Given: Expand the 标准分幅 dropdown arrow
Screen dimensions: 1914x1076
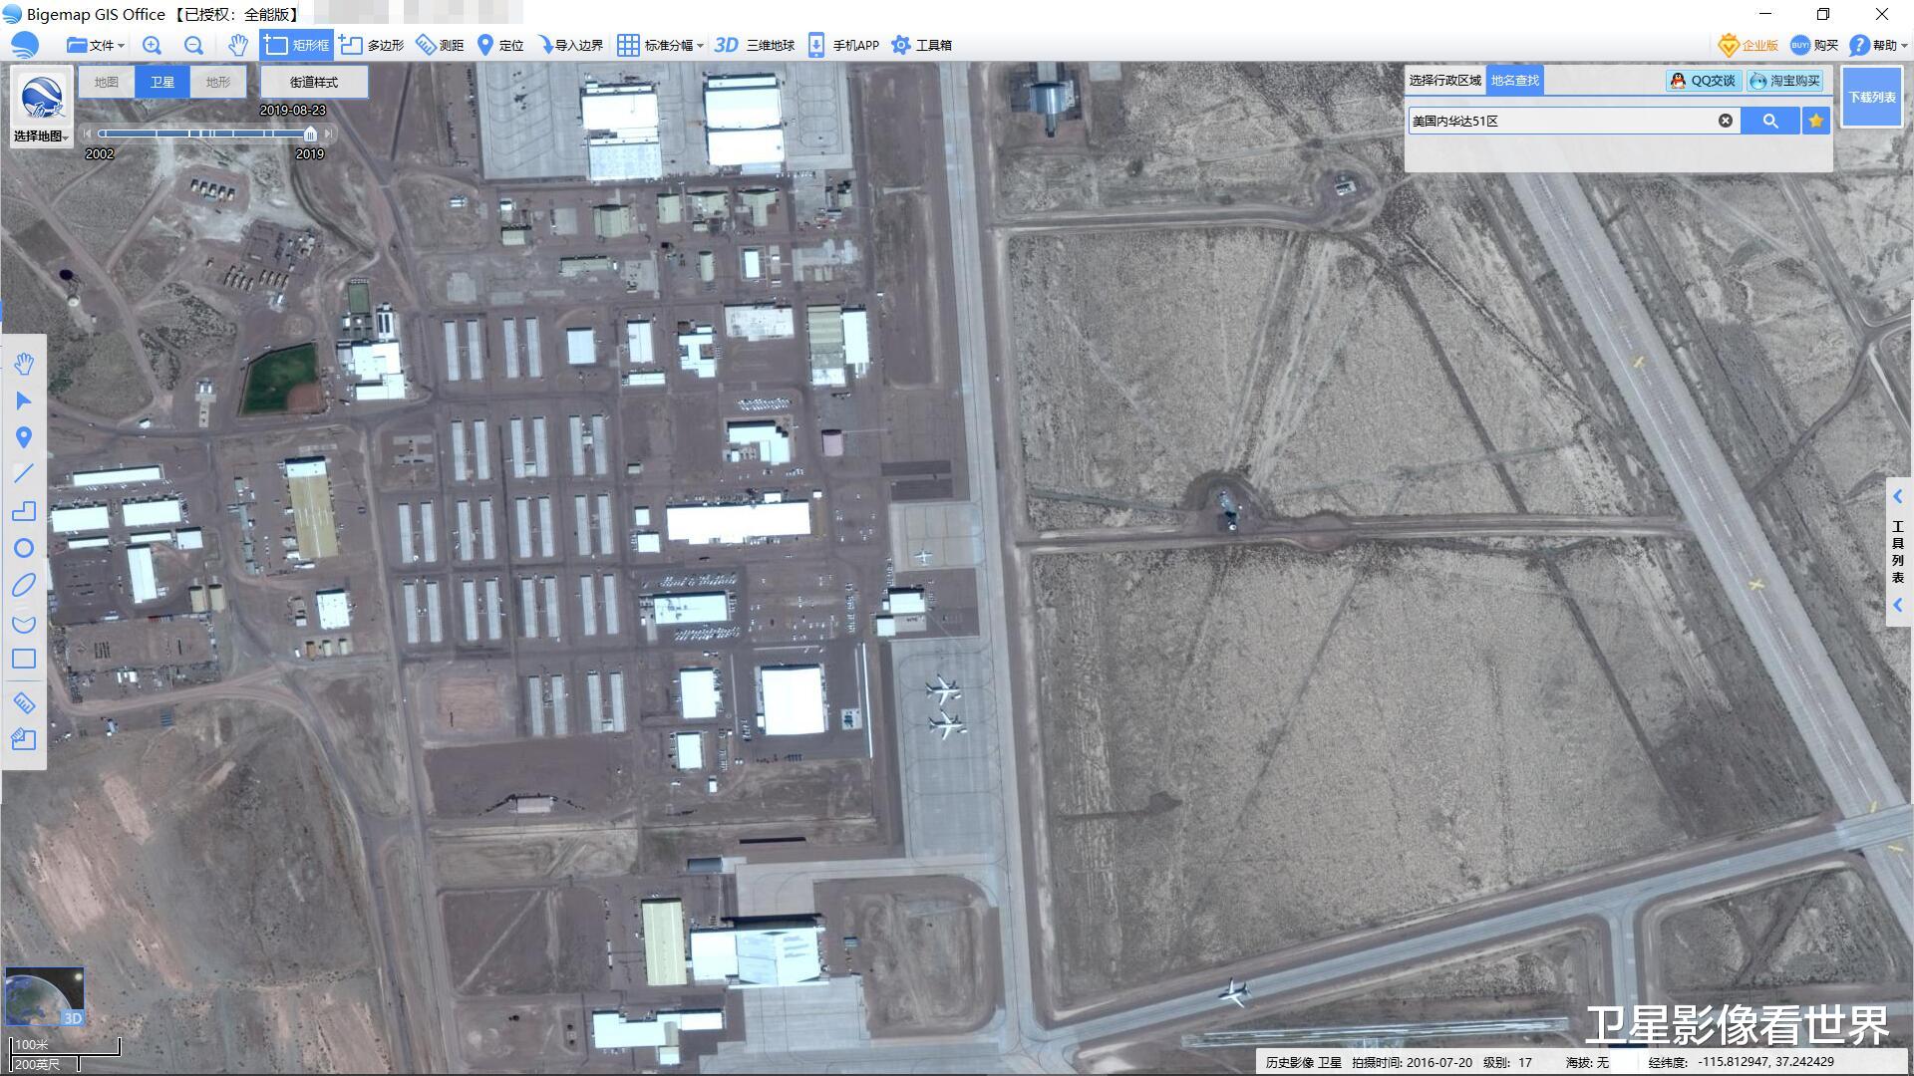Looking at the screenshot, I should pyautogui.click(x=700, y=46).
